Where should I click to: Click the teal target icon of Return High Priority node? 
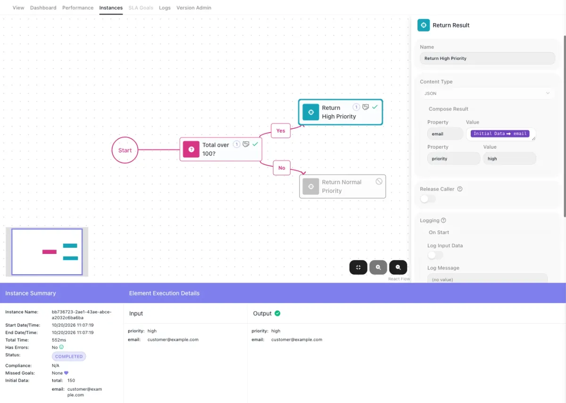point(311,112)
